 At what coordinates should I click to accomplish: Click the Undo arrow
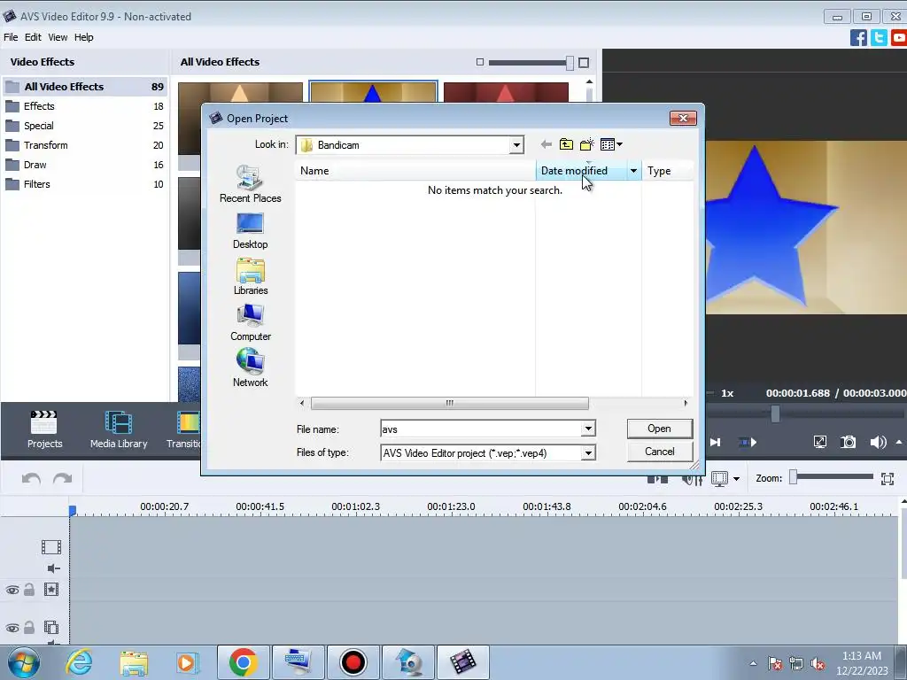coord(31,479)
